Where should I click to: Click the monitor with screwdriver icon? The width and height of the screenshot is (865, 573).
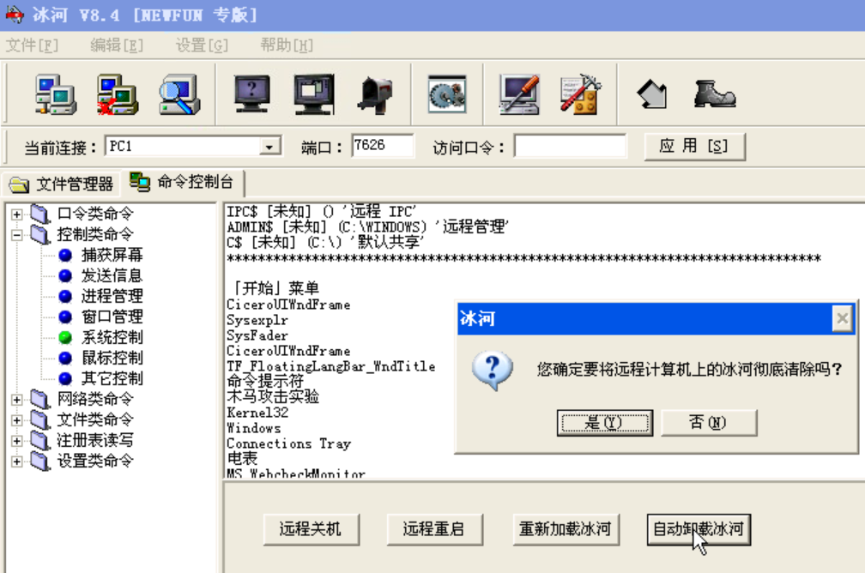(519, 95)
